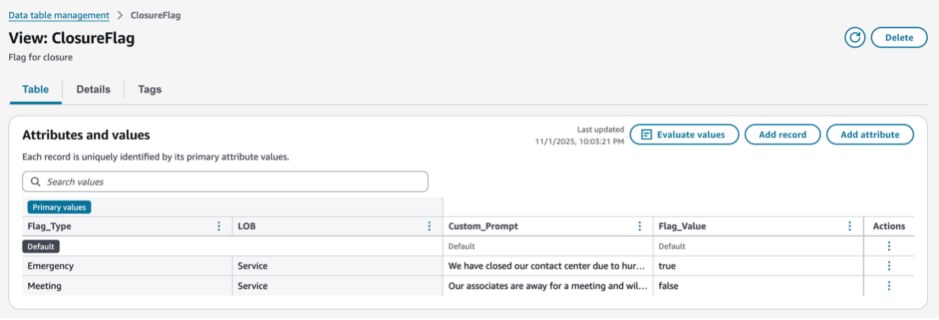Click the 'We have closed our contact center' prompt
This screenshot has width=939, height=320.
[x=548, y=266]
